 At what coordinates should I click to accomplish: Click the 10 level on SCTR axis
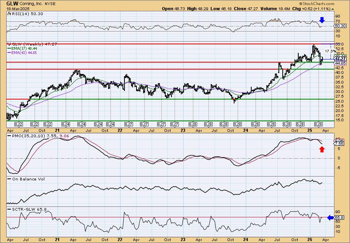(x=338, y=232)
